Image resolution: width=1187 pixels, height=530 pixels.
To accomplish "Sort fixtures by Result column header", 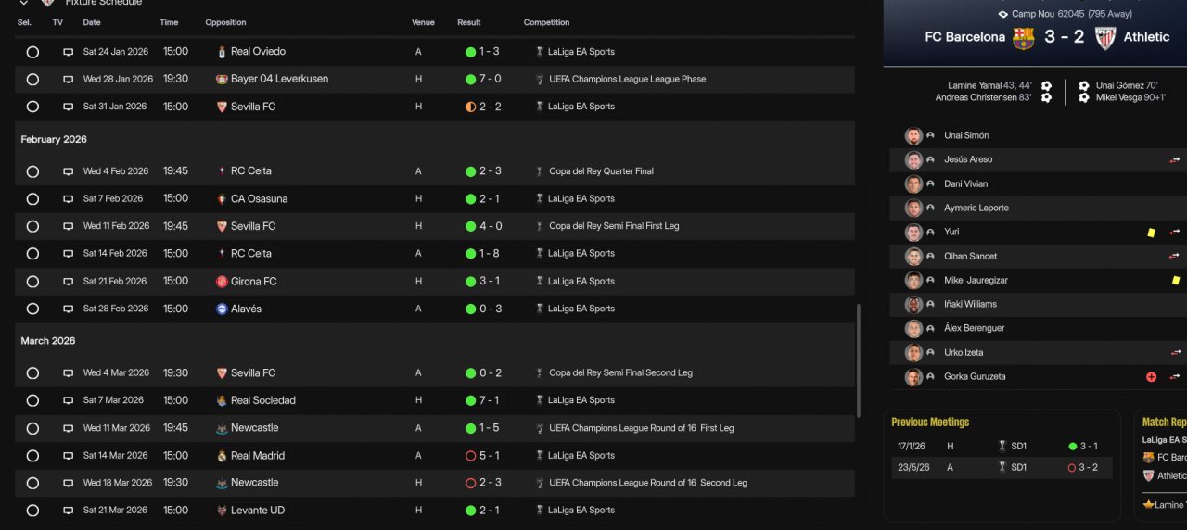I will tap(468, 22).
